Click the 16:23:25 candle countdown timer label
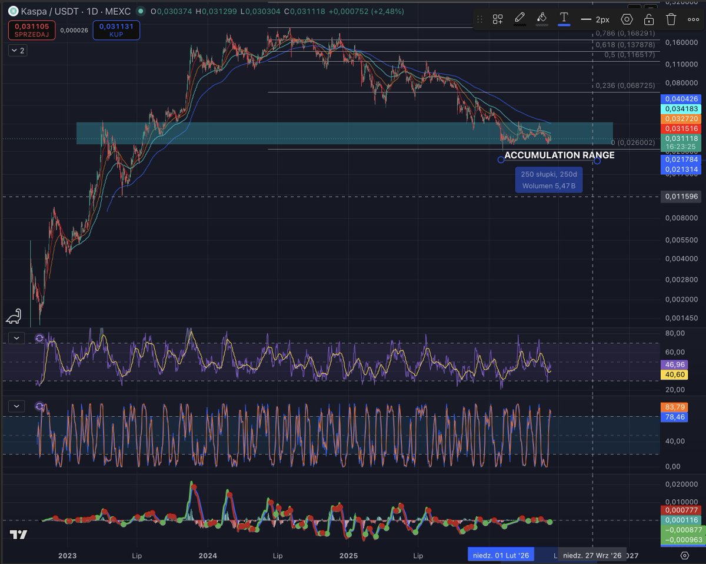 (682, 147)
